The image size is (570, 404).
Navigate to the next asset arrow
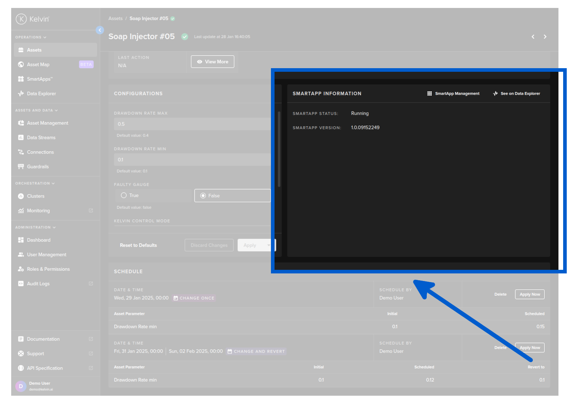[545, 37]
